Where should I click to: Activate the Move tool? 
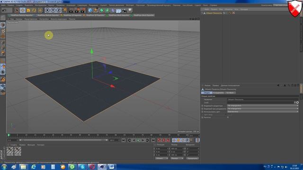(23, 10)
